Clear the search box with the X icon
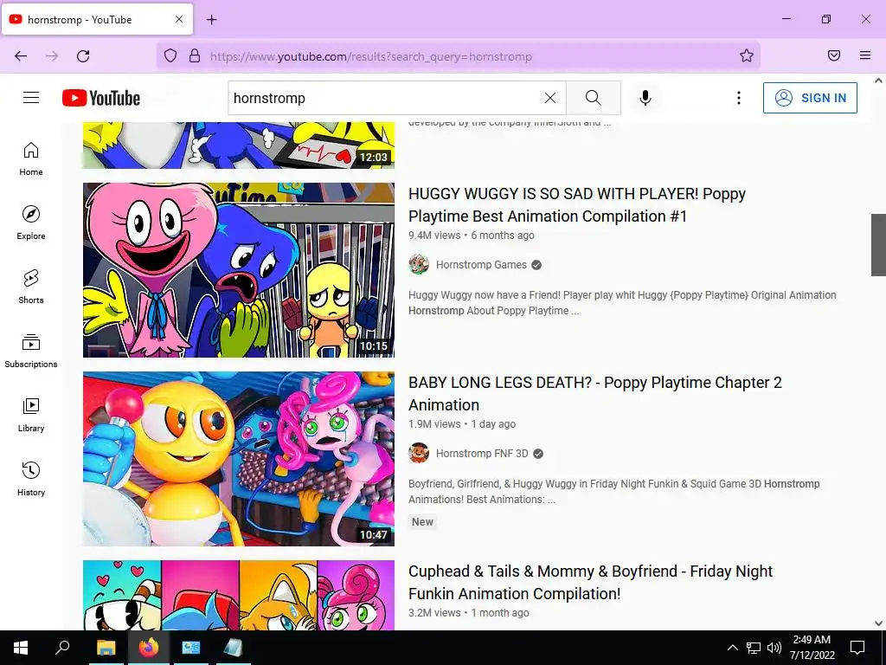 tap(549, 98)
